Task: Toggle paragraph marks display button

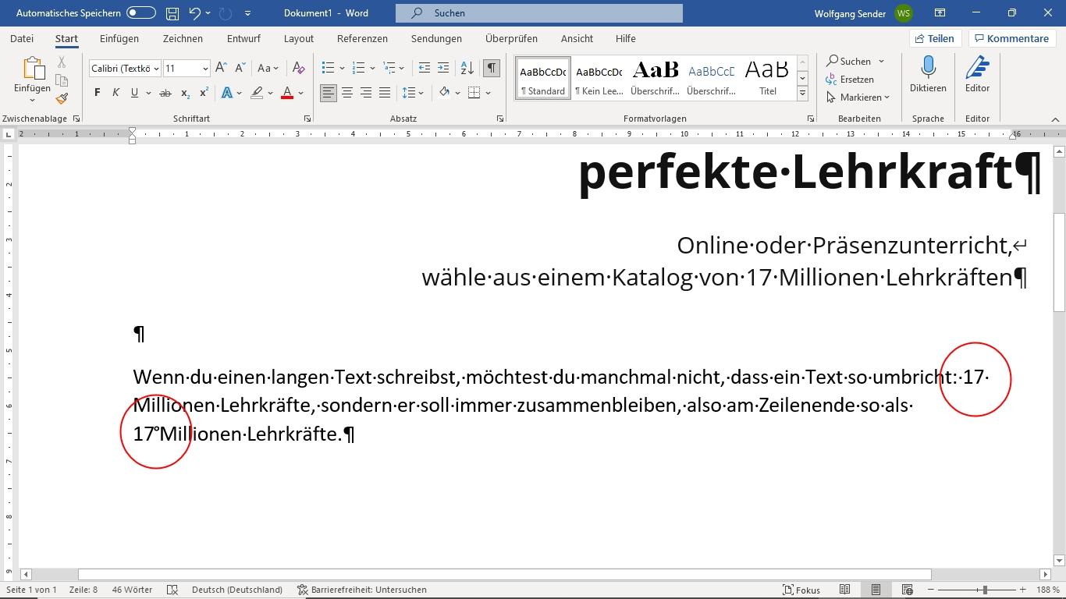Action: tap(492, 68)
